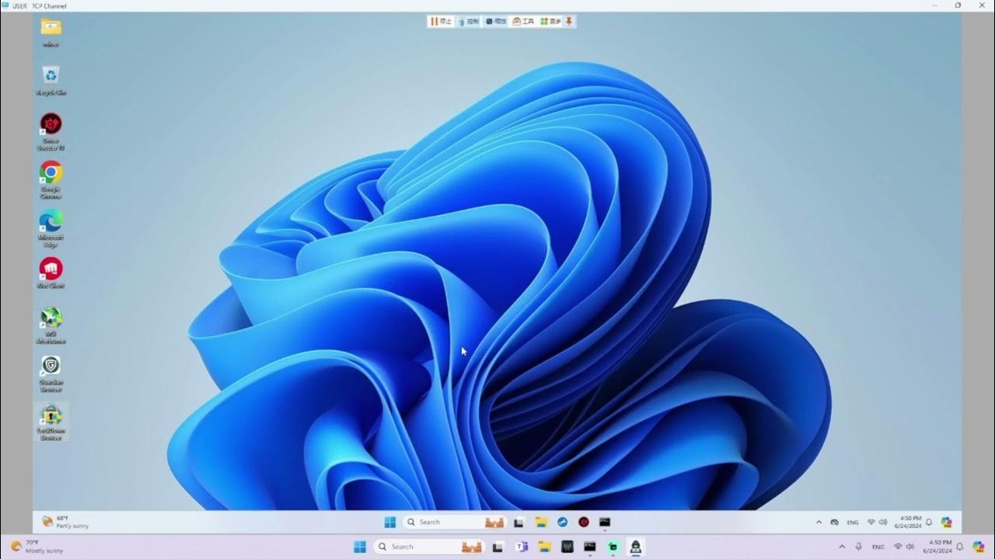Open Google Chrome desktop shortcut
The image size is (995, 559).
[51, 179]
